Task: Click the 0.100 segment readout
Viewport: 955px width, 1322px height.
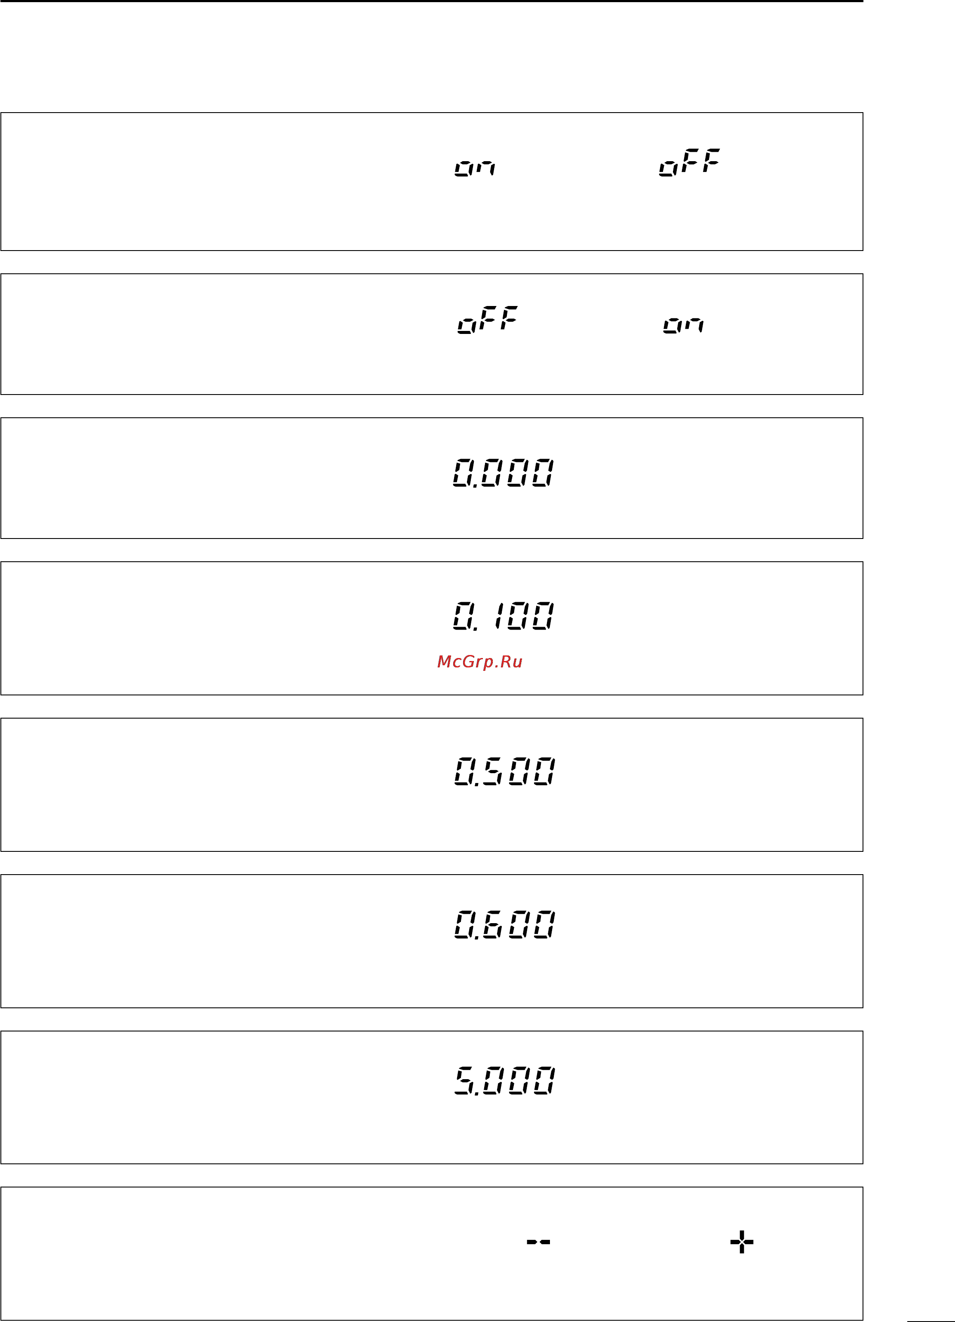Action: coord(504,615)
